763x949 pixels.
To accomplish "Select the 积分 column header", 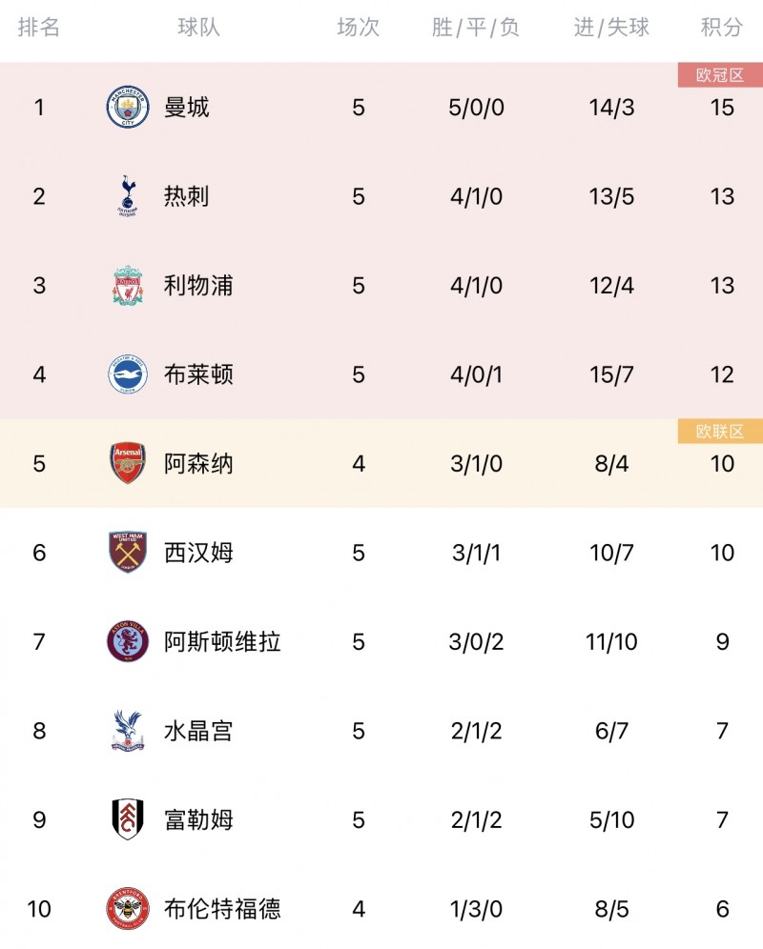I will pyautogui.click(x=722, y=28).
